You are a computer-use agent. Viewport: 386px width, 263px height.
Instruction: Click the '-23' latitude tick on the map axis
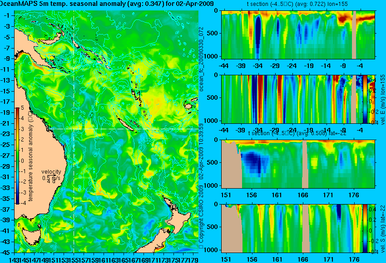click(x=5, y=134)
